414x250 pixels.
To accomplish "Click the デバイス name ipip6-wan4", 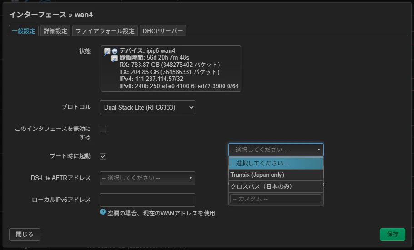I will (160, 50).
